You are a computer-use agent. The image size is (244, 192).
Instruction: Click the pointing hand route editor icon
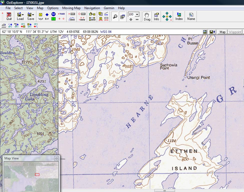click(92, 14)
